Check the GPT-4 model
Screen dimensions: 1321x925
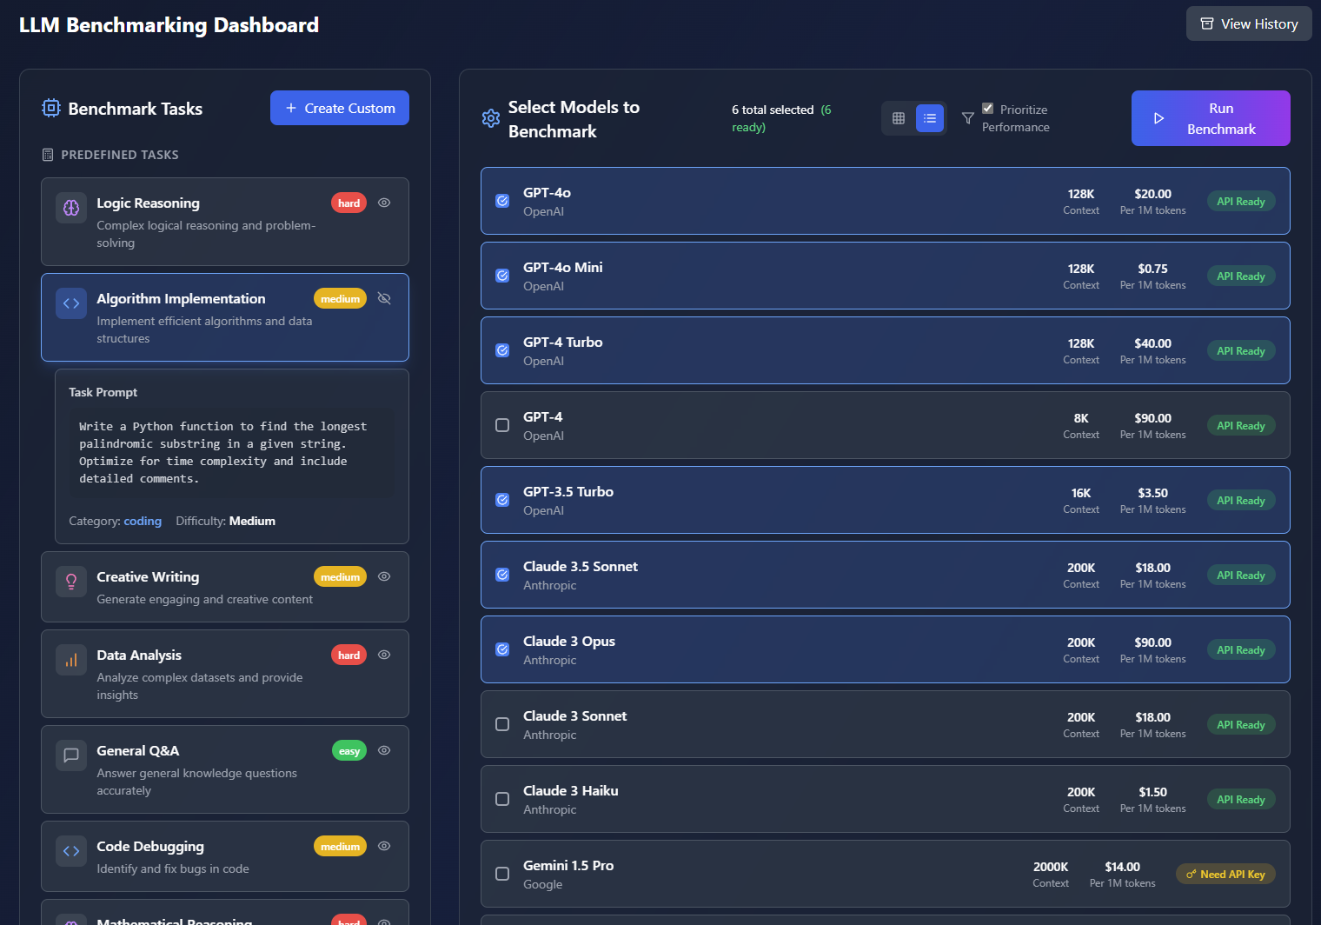point(502,425)
